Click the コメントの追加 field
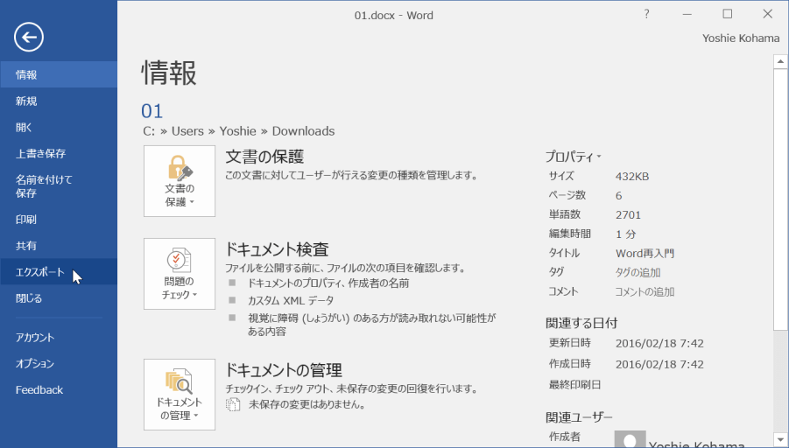The width and height of the screenshot is (789, 448). [645, 291]
